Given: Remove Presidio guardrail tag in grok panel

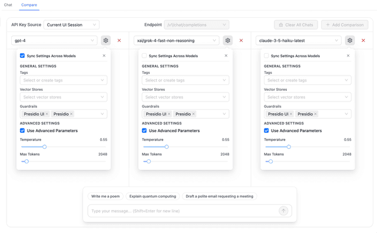Looking at the screenshot, I should pyautogui.click(x=194, y=114).
